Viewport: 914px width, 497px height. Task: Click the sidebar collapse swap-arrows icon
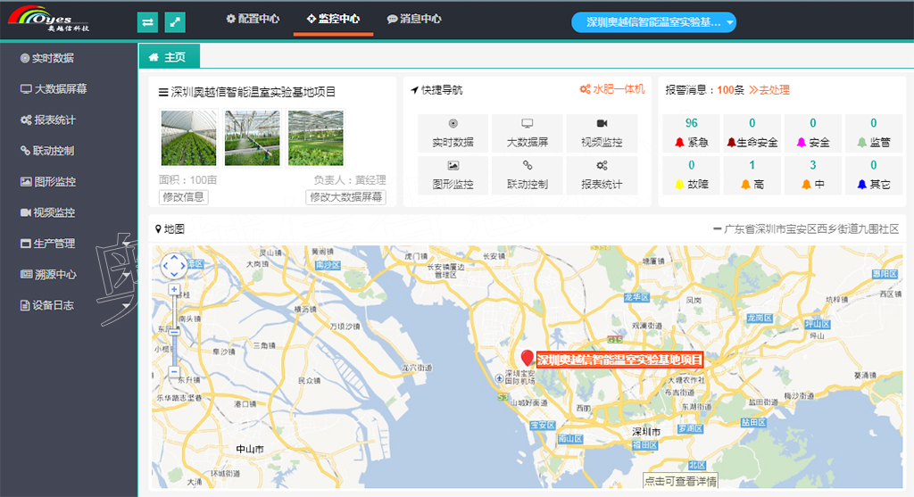(148, 21)
